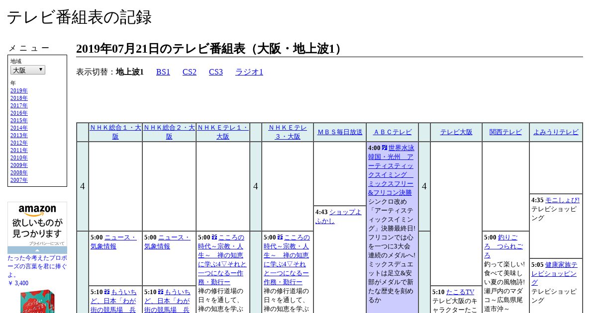Open the ＮＨＫ総合２・大阪 channel header link
Screen dimensions: 597x313
169,132
